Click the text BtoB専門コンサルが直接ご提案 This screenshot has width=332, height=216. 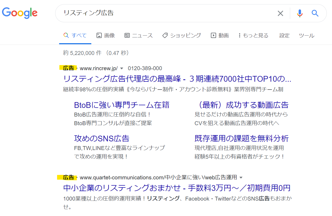coord(113,123)
